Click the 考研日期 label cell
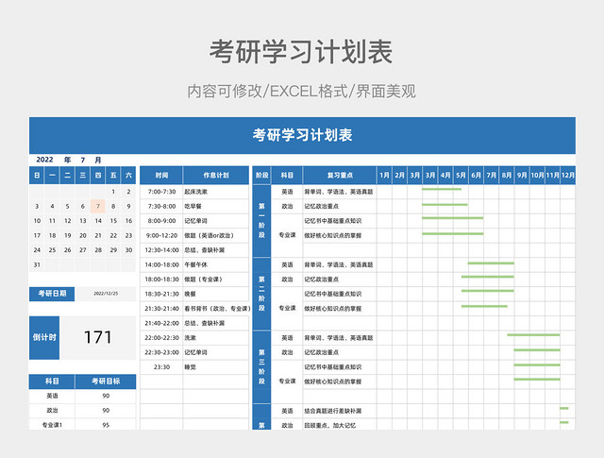The image size is (604, 458). pyautogui.click(x=52, y=294)
